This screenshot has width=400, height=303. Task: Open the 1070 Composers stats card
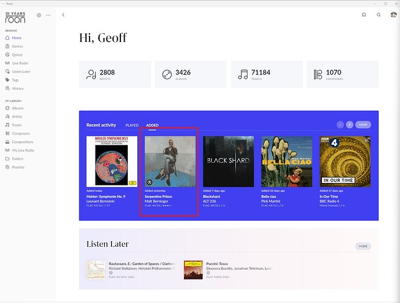343,75
